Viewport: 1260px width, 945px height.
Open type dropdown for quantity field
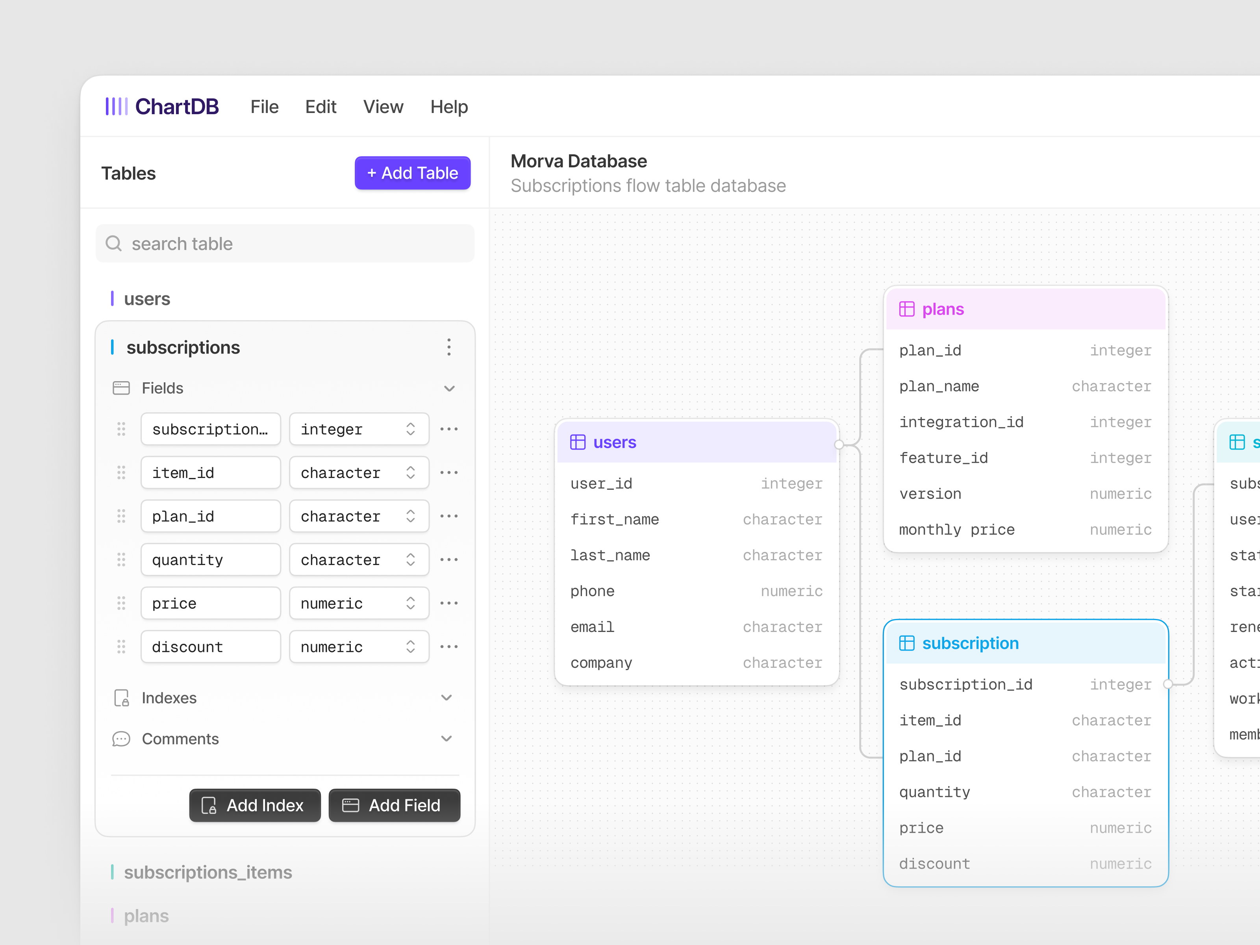[359, 560]
